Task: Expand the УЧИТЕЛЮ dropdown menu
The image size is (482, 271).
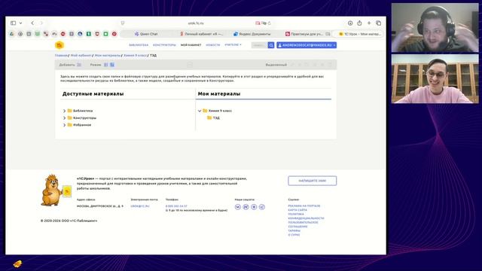Action: [x=233, y=45]
